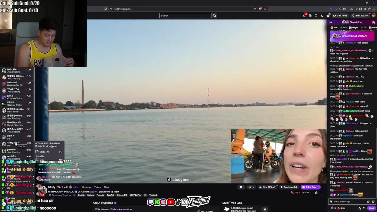
Task: Open the stream more options menu
Action: [x=321, y=193]
